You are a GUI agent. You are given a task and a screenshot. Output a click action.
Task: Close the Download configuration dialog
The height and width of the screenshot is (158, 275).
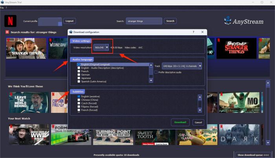click(x=202, y=32)
